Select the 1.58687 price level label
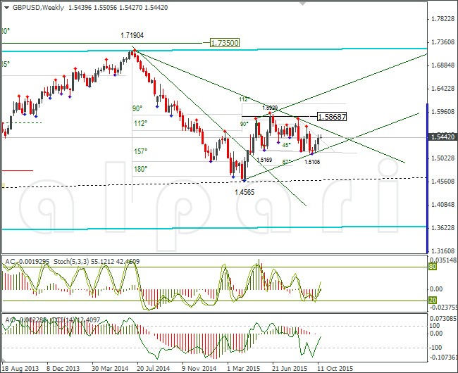Image resolution: width=458 pixels, height=373 pixels. [x=332, y=117]
